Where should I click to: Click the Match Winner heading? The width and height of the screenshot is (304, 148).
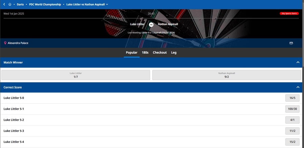coord(13,63)
